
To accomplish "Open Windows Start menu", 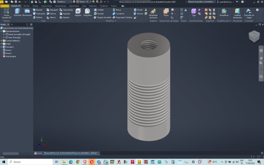I will (4, 162).
